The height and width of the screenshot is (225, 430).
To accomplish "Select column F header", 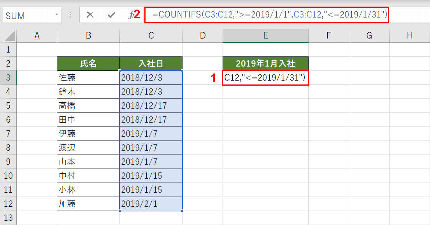I will (x=328, y=36).
